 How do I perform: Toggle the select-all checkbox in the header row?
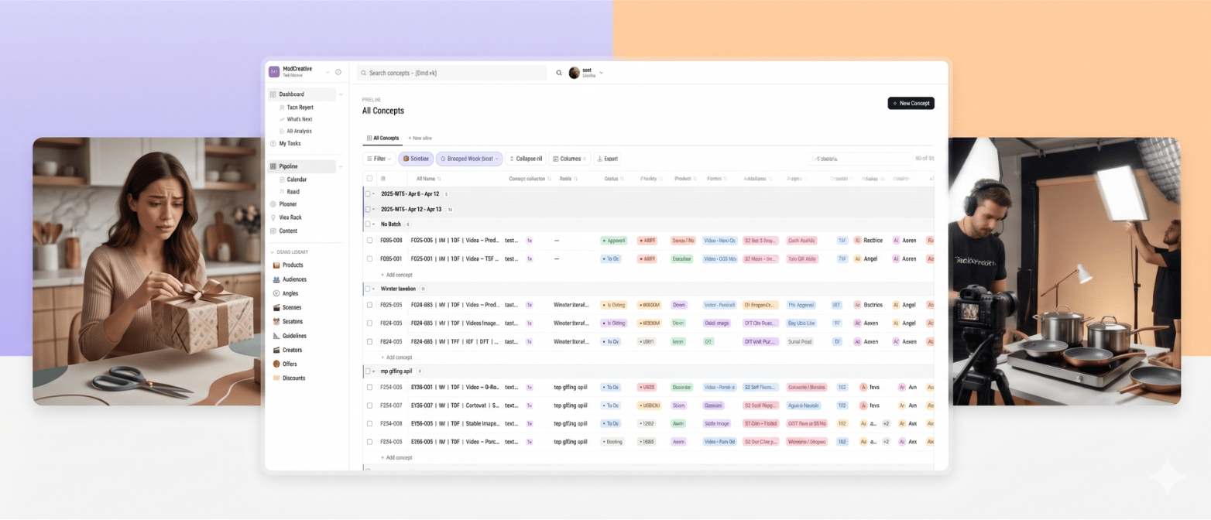(x=369, y=178)
